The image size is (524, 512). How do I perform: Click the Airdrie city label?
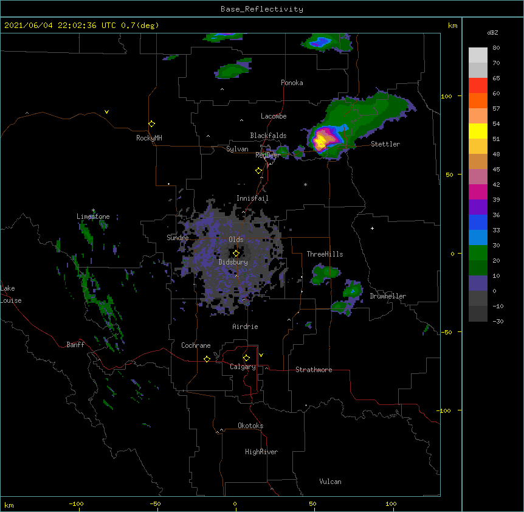246,327
